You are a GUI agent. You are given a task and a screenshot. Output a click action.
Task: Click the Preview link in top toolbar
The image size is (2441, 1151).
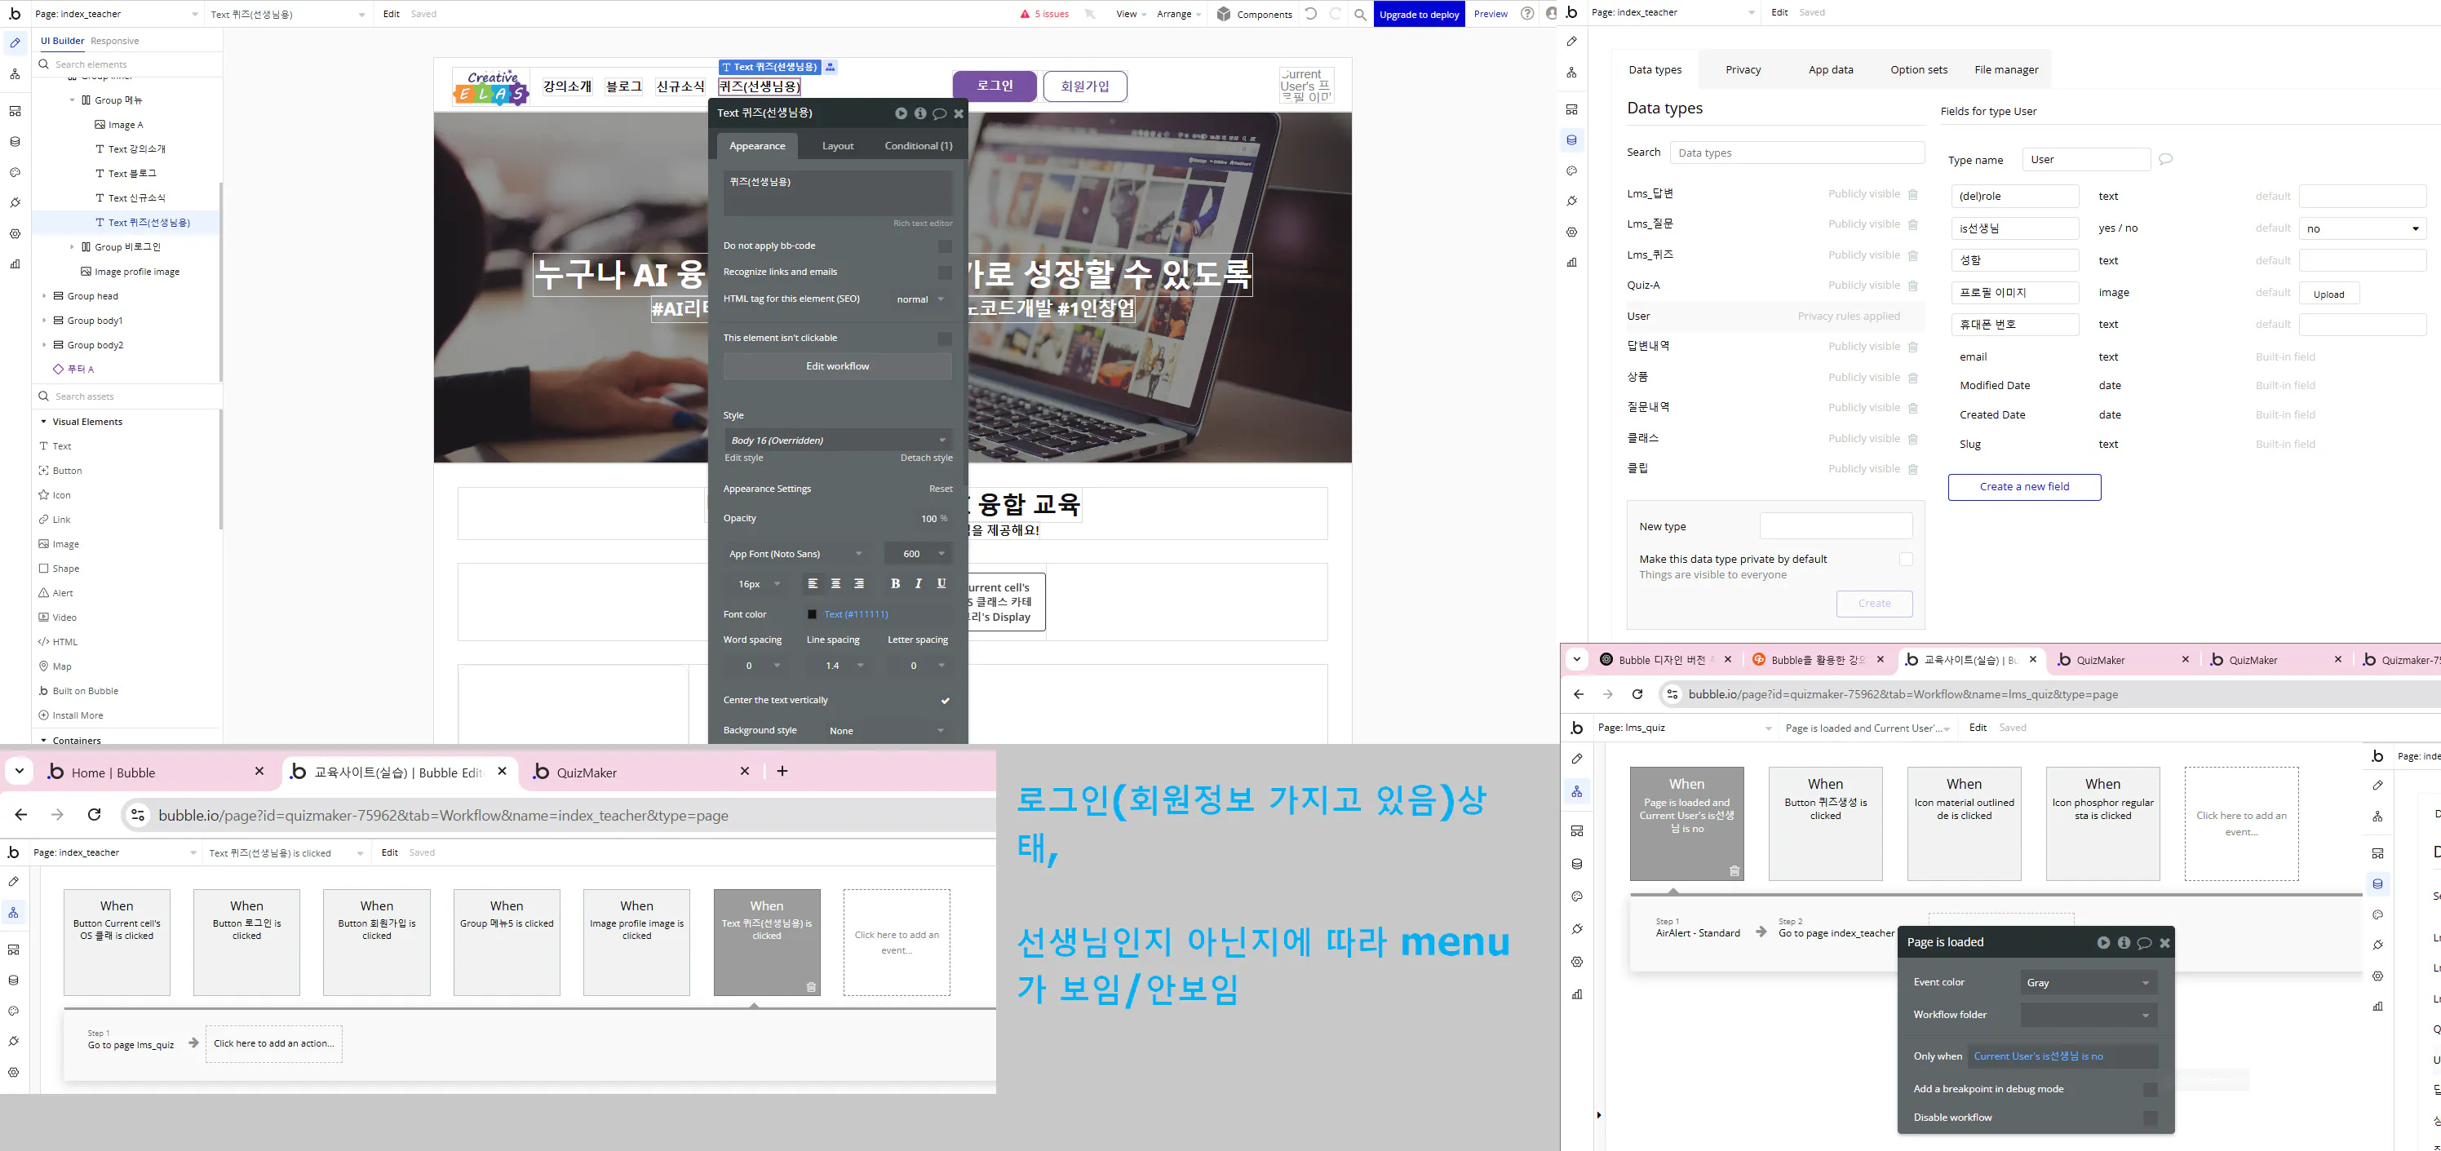click(1491, 14)
